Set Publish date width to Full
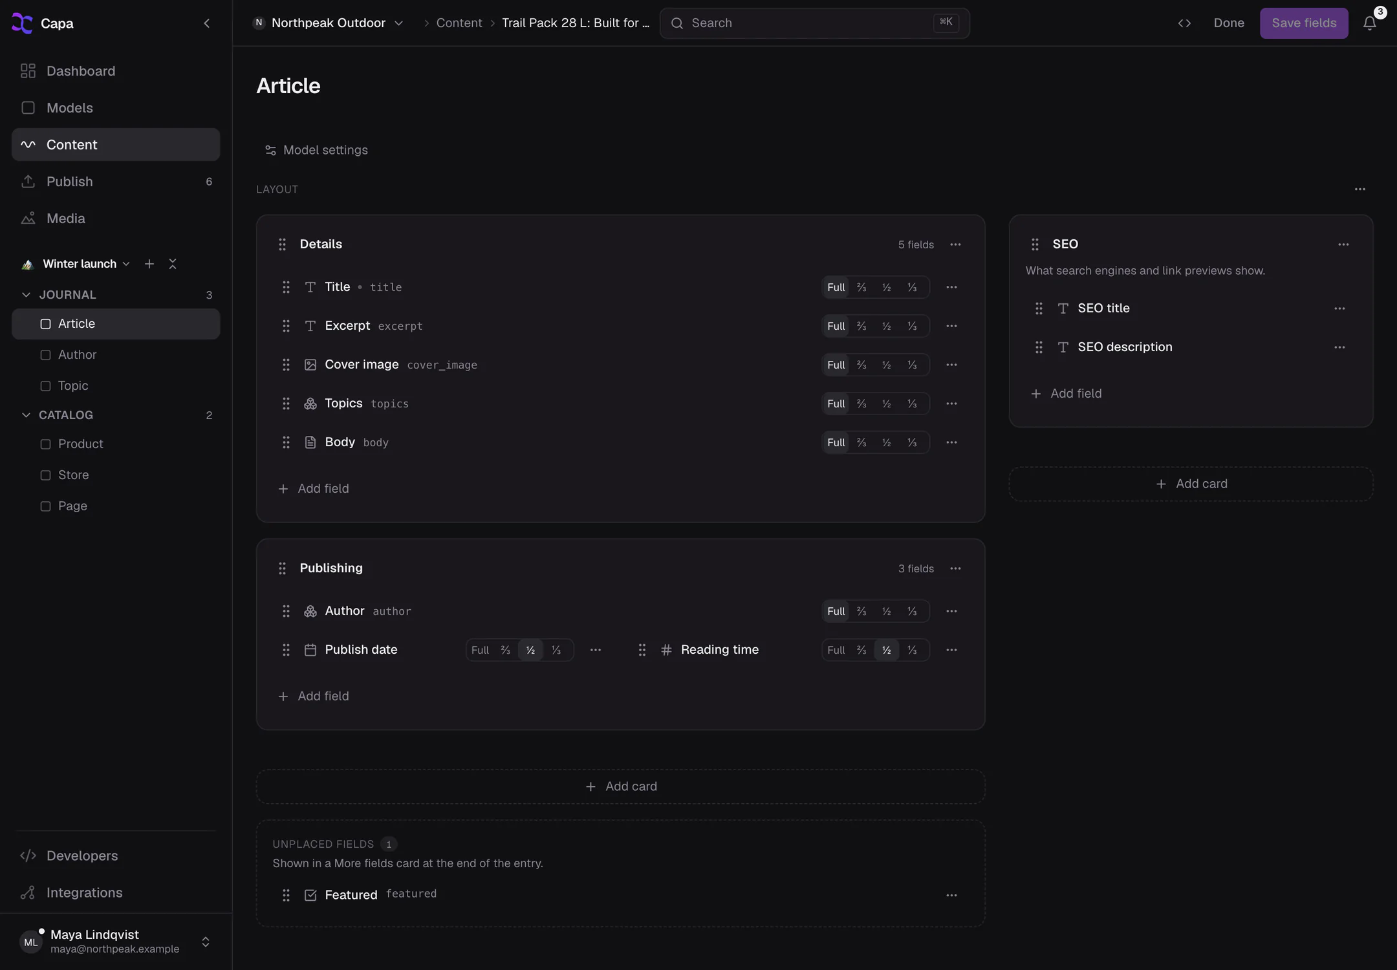This screenshot has width=1397, height=970. tap(480, 650)
